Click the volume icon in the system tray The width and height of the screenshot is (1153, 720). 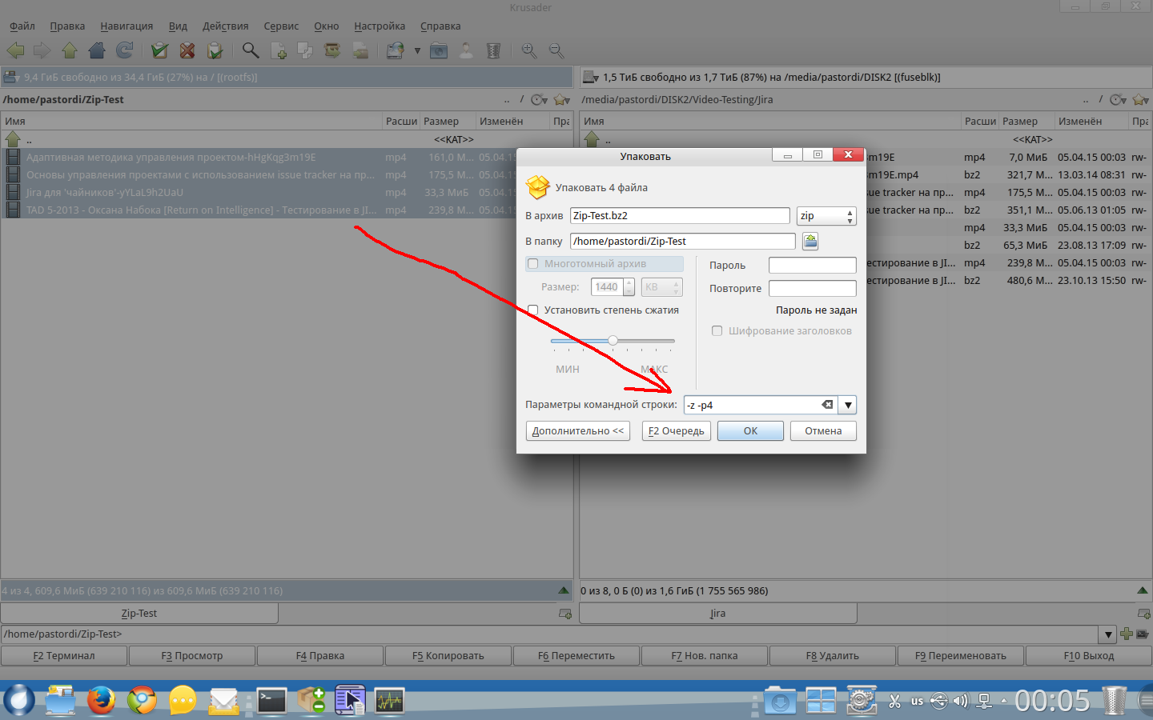(x=960, y=701)
